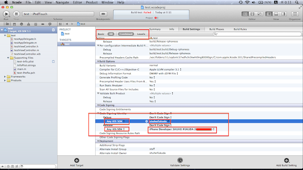
Task: Click the Run button in toolbar
Action: coord(6,14)
